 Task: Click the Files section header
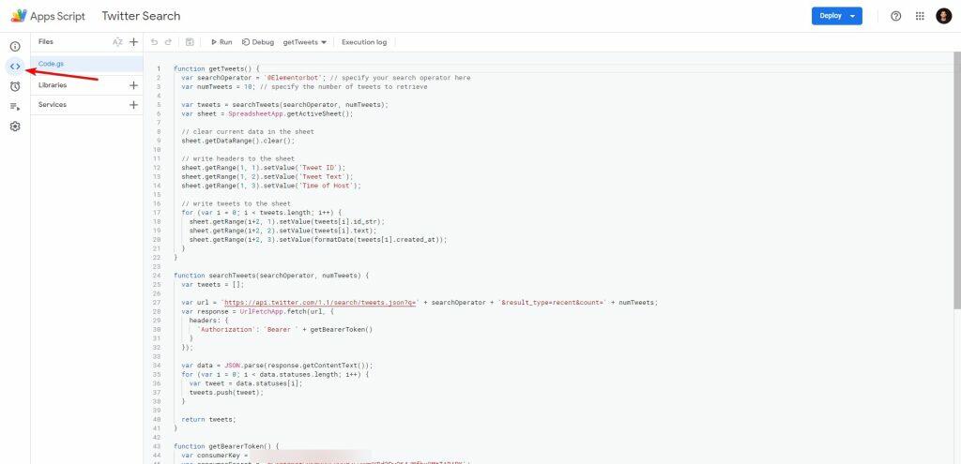46,41
